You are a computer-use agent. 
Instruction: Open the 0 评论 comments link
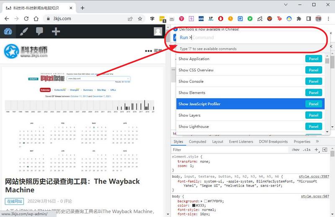tap(66, 201)
